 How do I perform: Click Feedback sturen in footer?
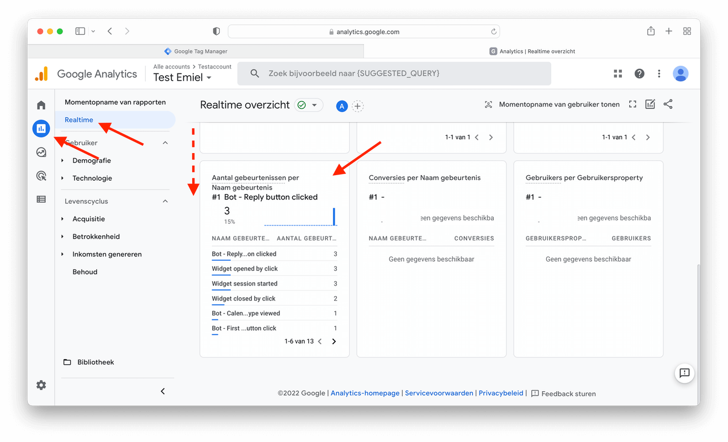(563, 394)
